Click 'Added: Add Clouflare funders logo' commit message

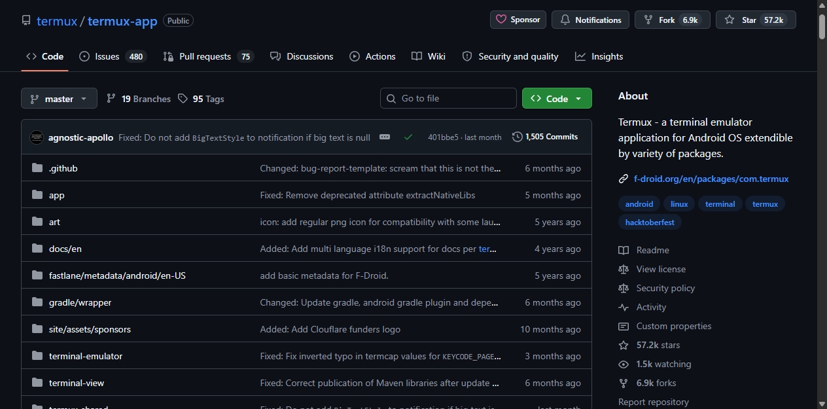(x=330, y=329)
